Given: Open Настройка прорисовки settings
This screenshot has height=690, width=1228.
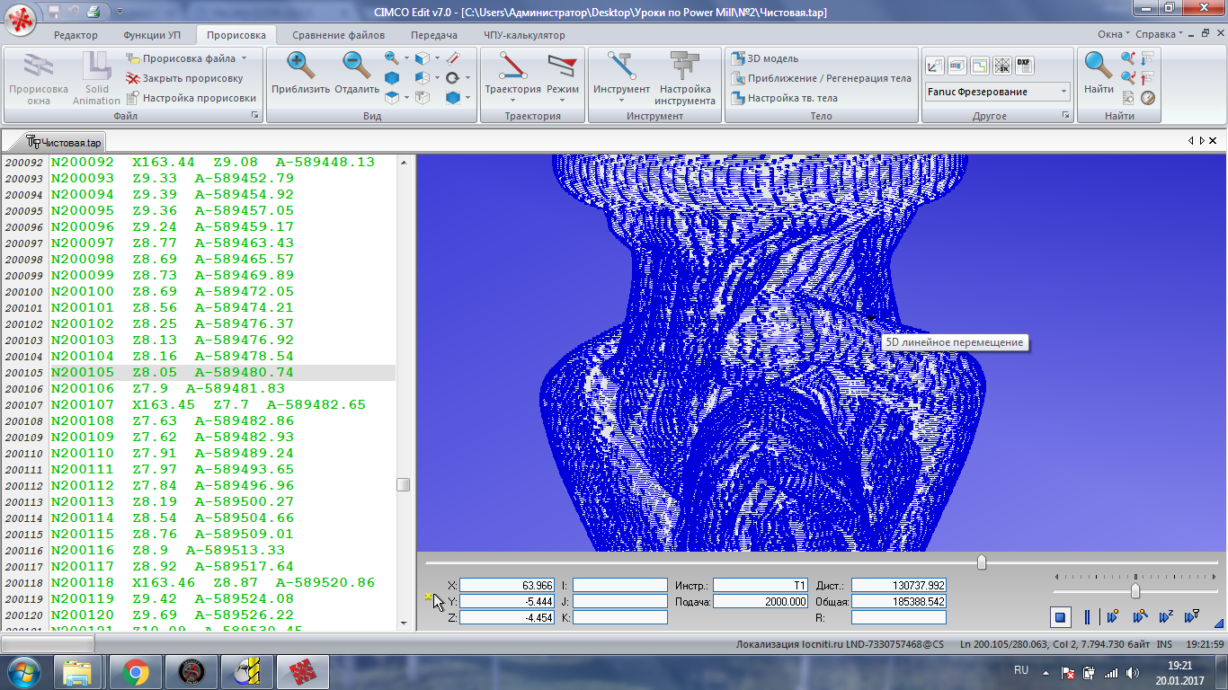Looking at the screenshot, I should point(191,98).
